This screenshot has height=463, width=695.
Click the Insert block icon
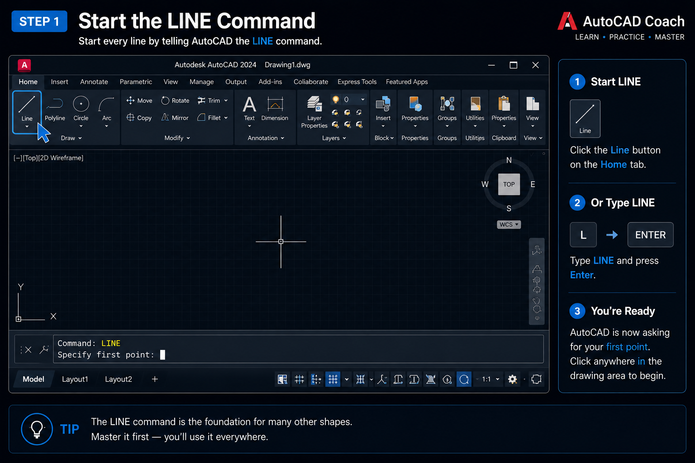383,104
